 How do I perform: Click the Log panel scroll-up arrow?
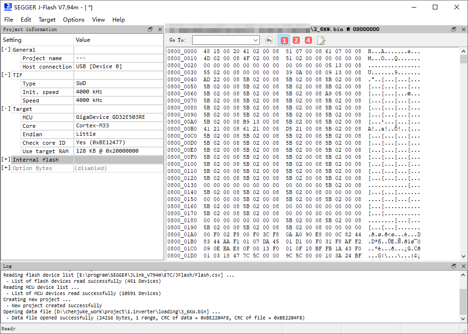click(x=463, y=275)
